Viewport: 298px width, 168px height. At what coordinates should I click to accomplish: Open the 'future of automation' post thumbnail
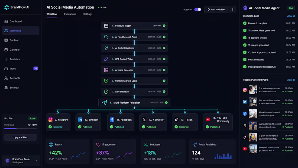(x=253, y=102)
